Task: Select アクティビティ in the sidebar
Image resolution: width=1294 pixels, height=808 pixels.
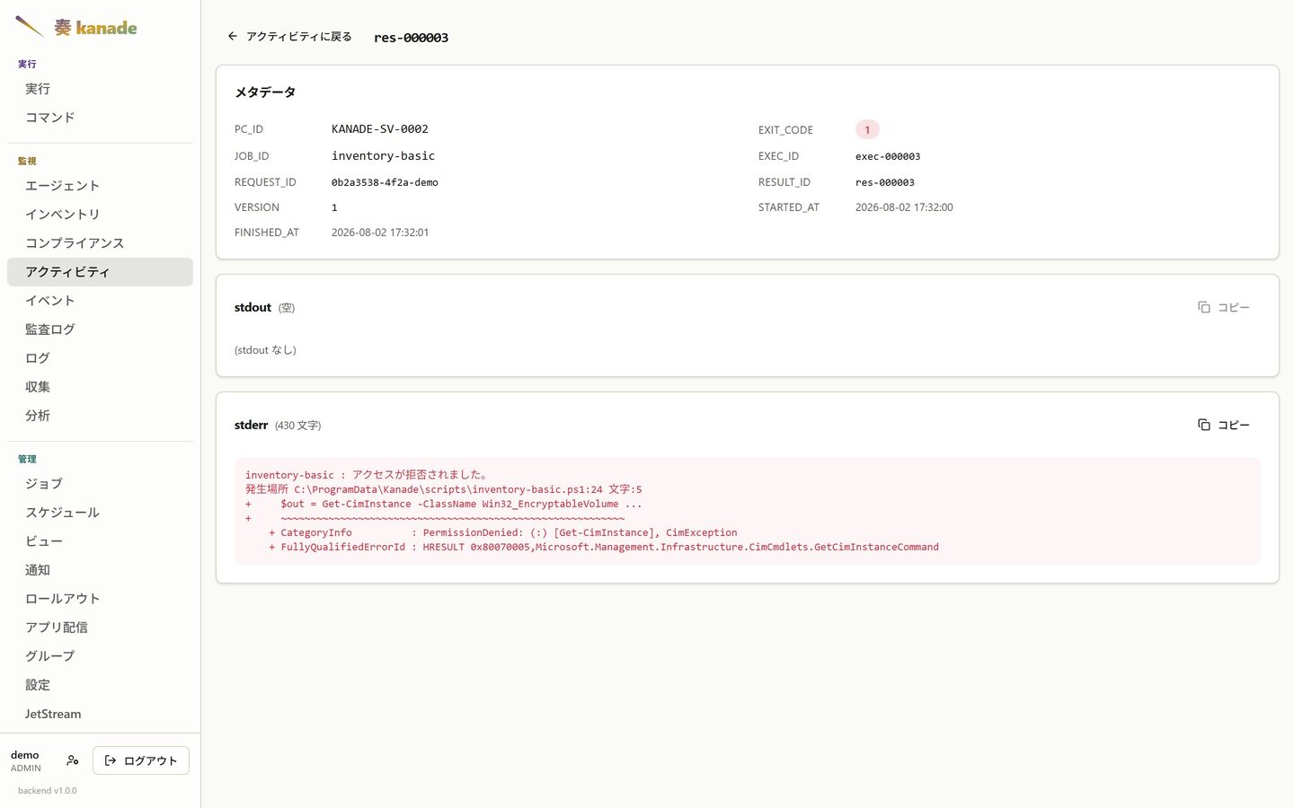Action: pos(100,272)
